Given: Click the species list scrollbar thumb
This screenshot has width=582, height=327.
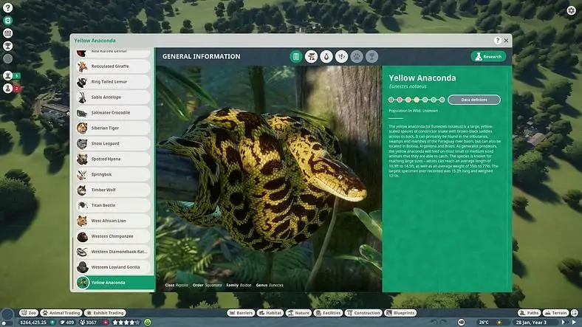Looking at the screenshot, I should [72, 264].
